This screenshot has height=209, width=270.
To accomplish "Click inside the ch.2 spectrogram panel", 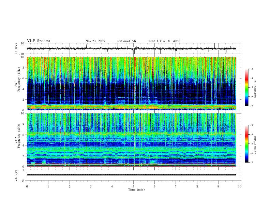I will [132, 140].
